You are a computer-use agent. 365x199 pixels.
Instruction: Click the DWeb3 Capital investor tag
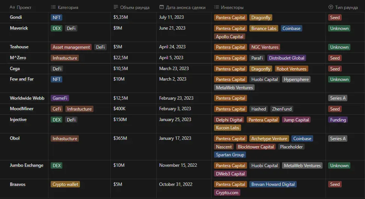click(x=230, y=174)
